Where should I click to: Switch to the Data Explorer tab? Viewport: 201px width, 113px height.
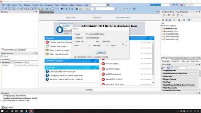coord(186,61)
